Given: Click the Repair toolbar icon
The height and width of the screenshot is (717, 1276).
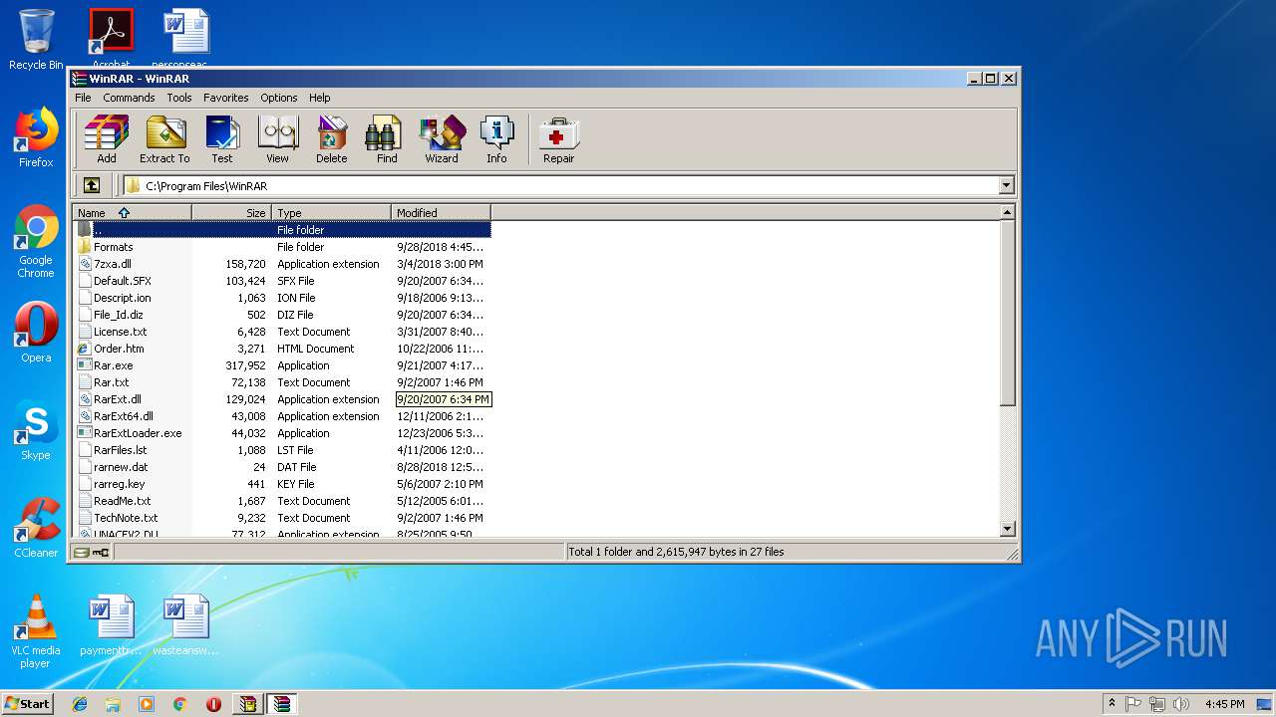Looking at the screenshot, I should [558, 139].
